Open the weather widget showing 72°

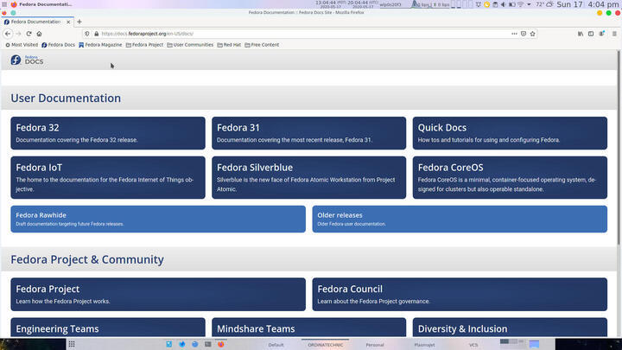544,4
